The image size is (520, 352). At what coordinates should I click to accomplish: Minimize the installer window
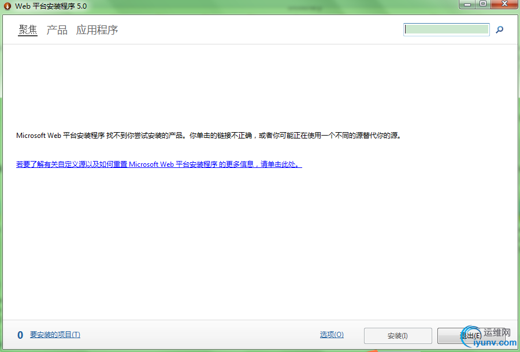tap(467, 4)
